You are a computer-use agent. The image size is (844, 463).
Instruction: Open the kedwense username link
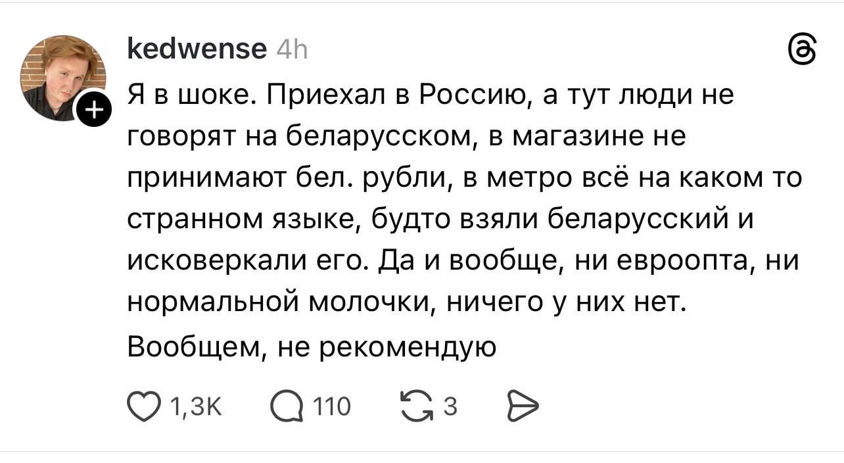point(197,49)
